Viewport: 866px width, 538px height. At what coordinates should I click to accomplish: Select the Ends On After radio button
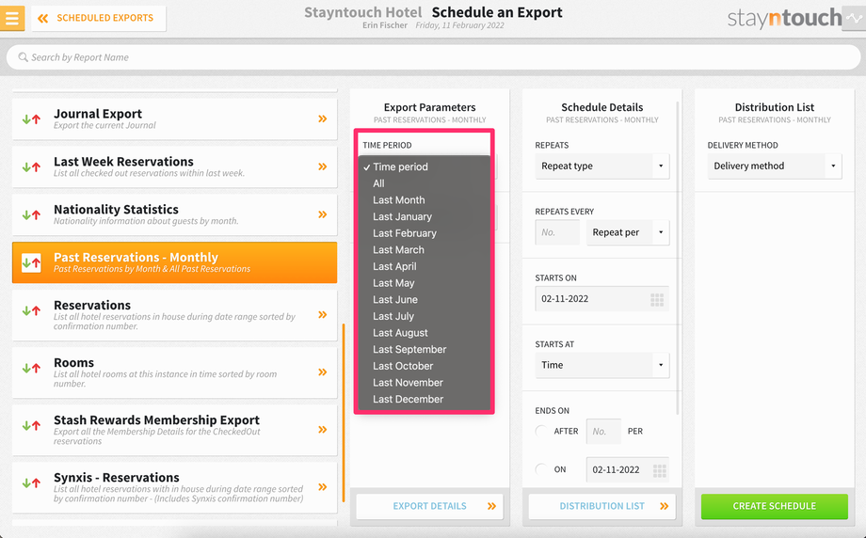pos(542,431)
